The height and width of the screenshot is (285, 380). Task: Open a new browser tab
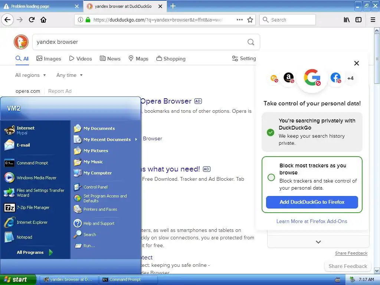(173, 6)
